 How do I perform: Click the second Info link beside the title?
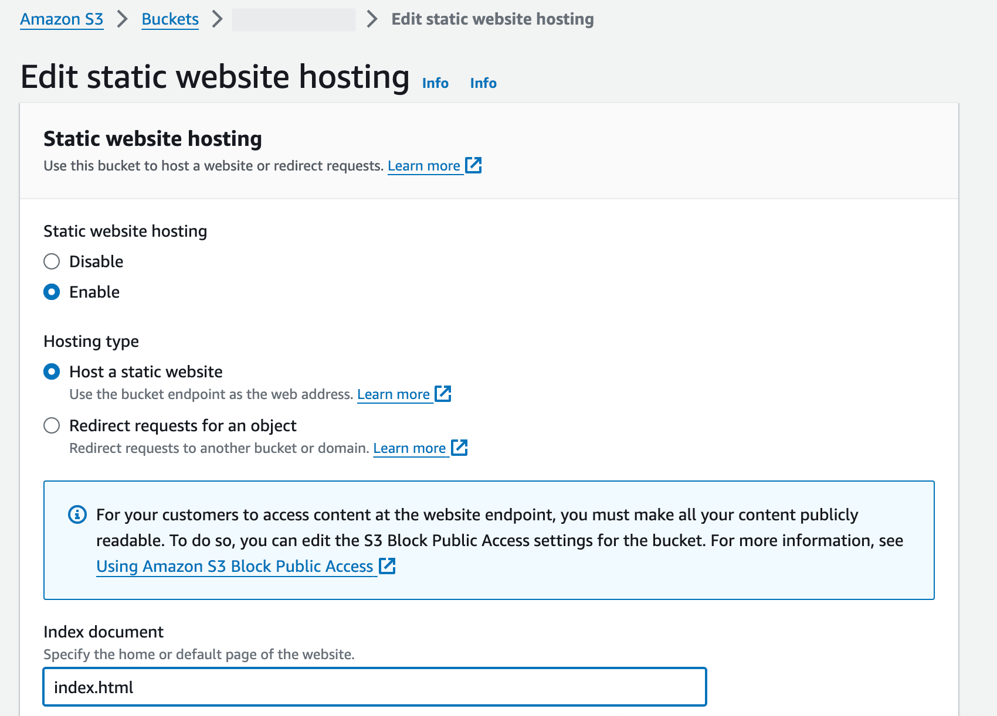coord(483,83)
